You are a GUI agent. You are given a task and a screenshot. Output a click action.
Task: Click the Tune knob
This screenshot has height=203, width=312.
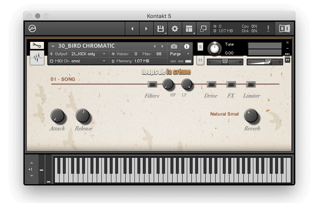(214, 48)
